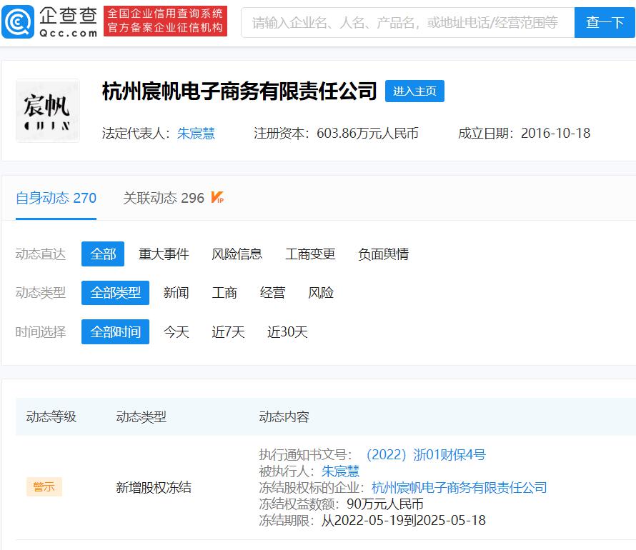Switch to the 自身动态 270 tab
Screen dimensions: 636x550
pos(56,198)
